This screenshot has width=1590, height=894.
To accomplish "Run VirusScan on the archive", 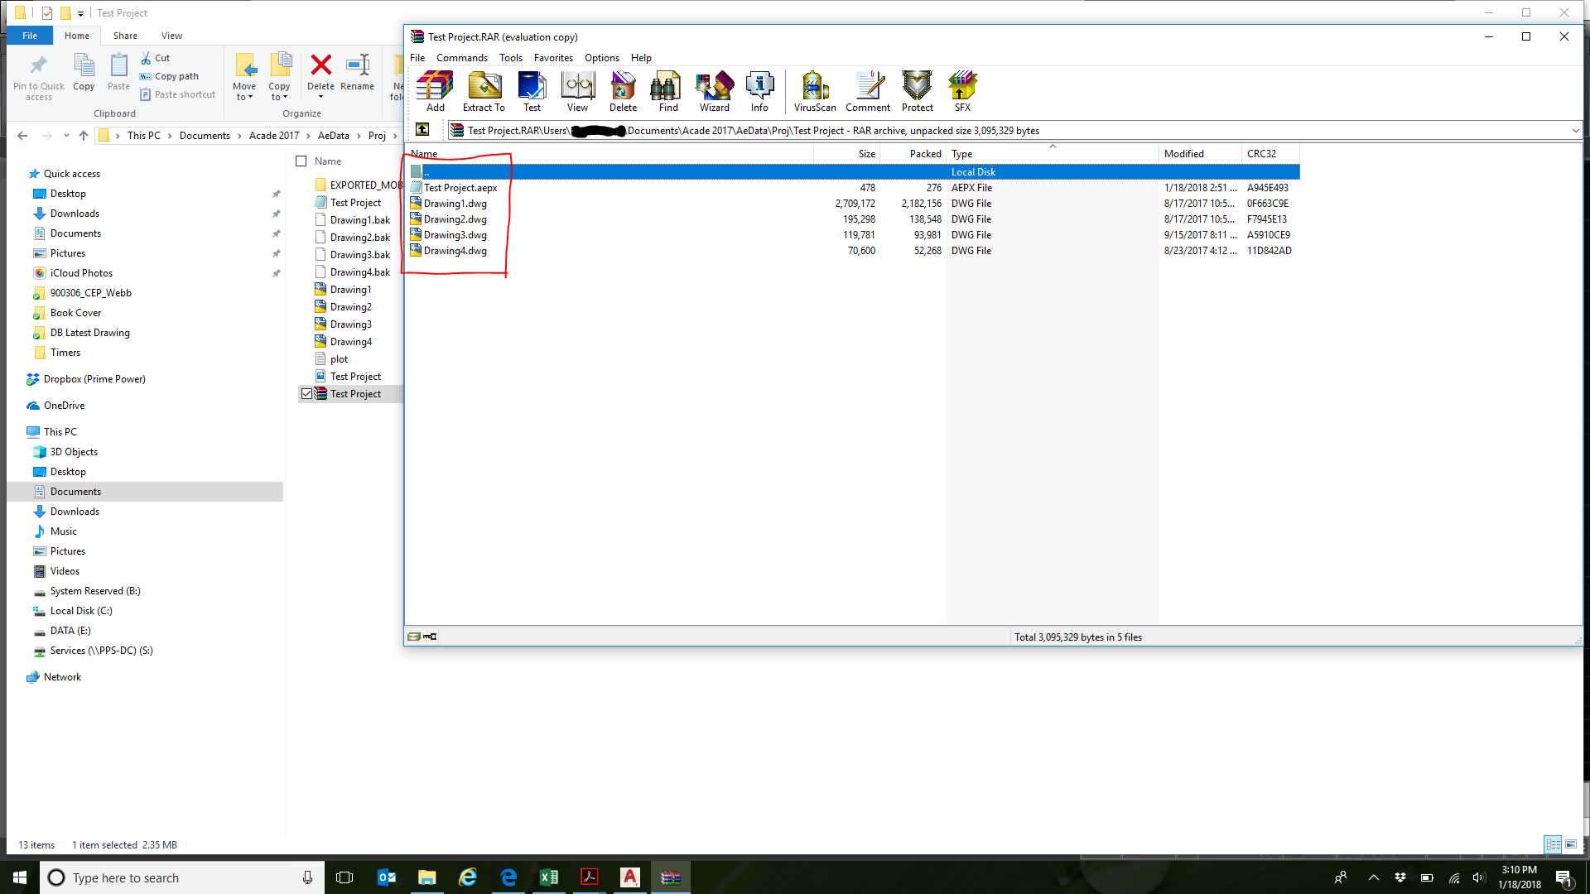I will point(813,91).
